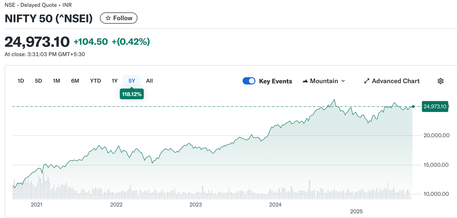Click the end-point dot on price line
This screenshot has width=457, height=218.
coord(413,107)
